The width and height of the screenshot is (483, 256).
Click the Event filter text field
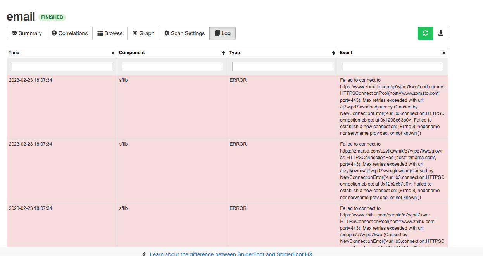(393, 66)
